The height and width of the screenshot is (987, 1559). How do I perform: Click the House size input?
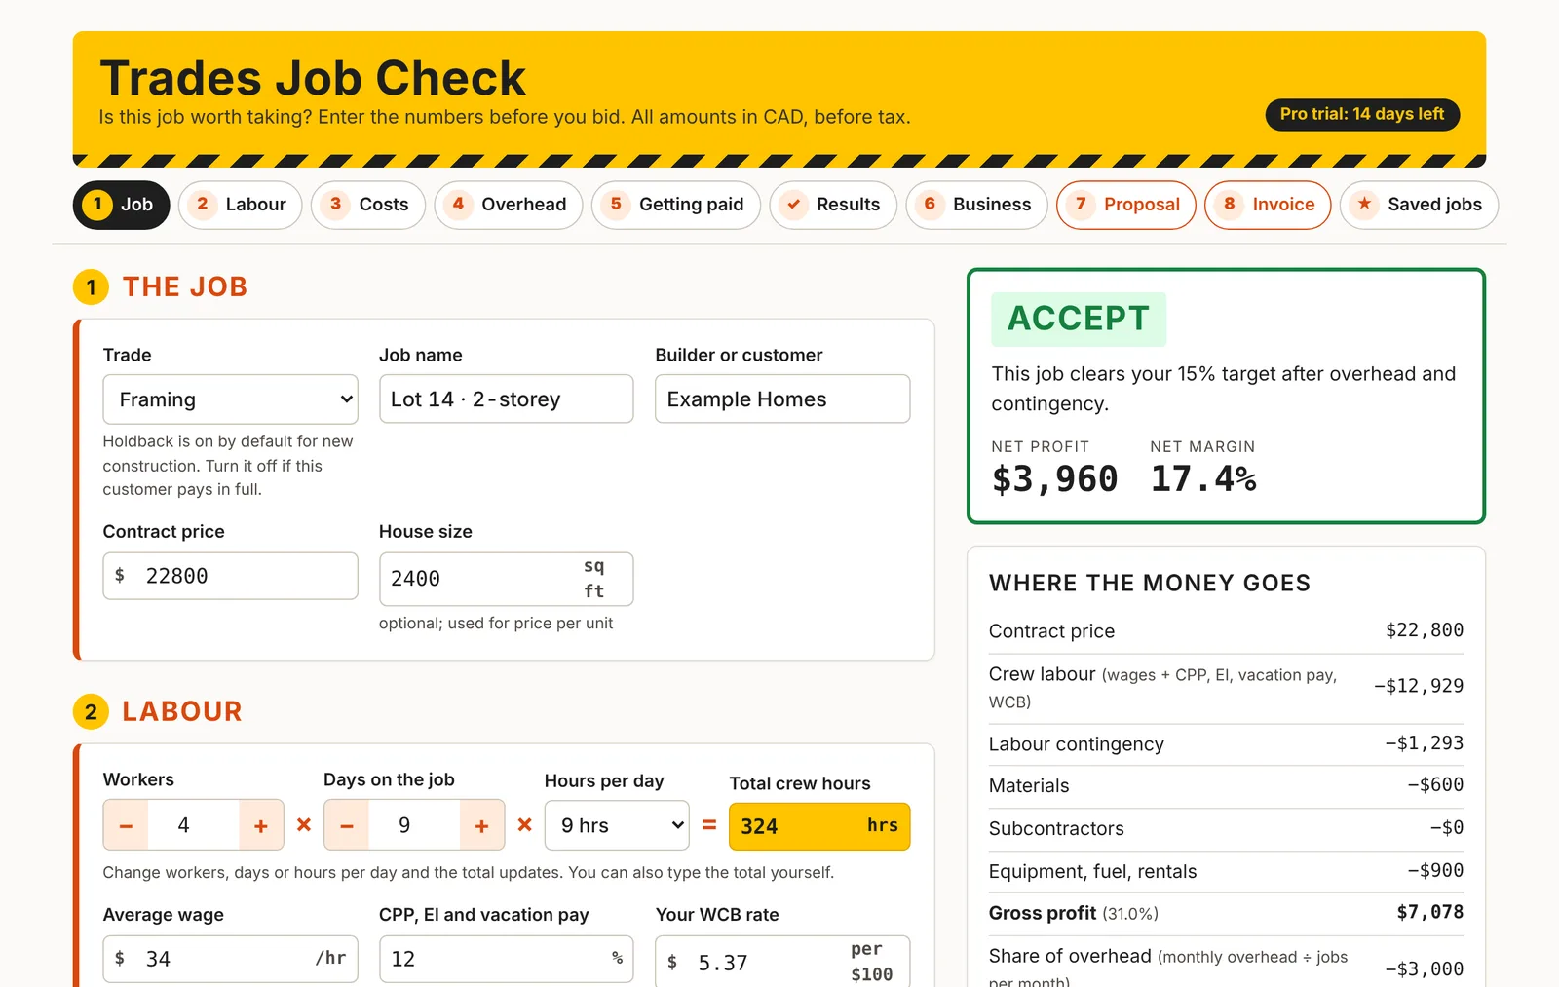pos(506,579)
